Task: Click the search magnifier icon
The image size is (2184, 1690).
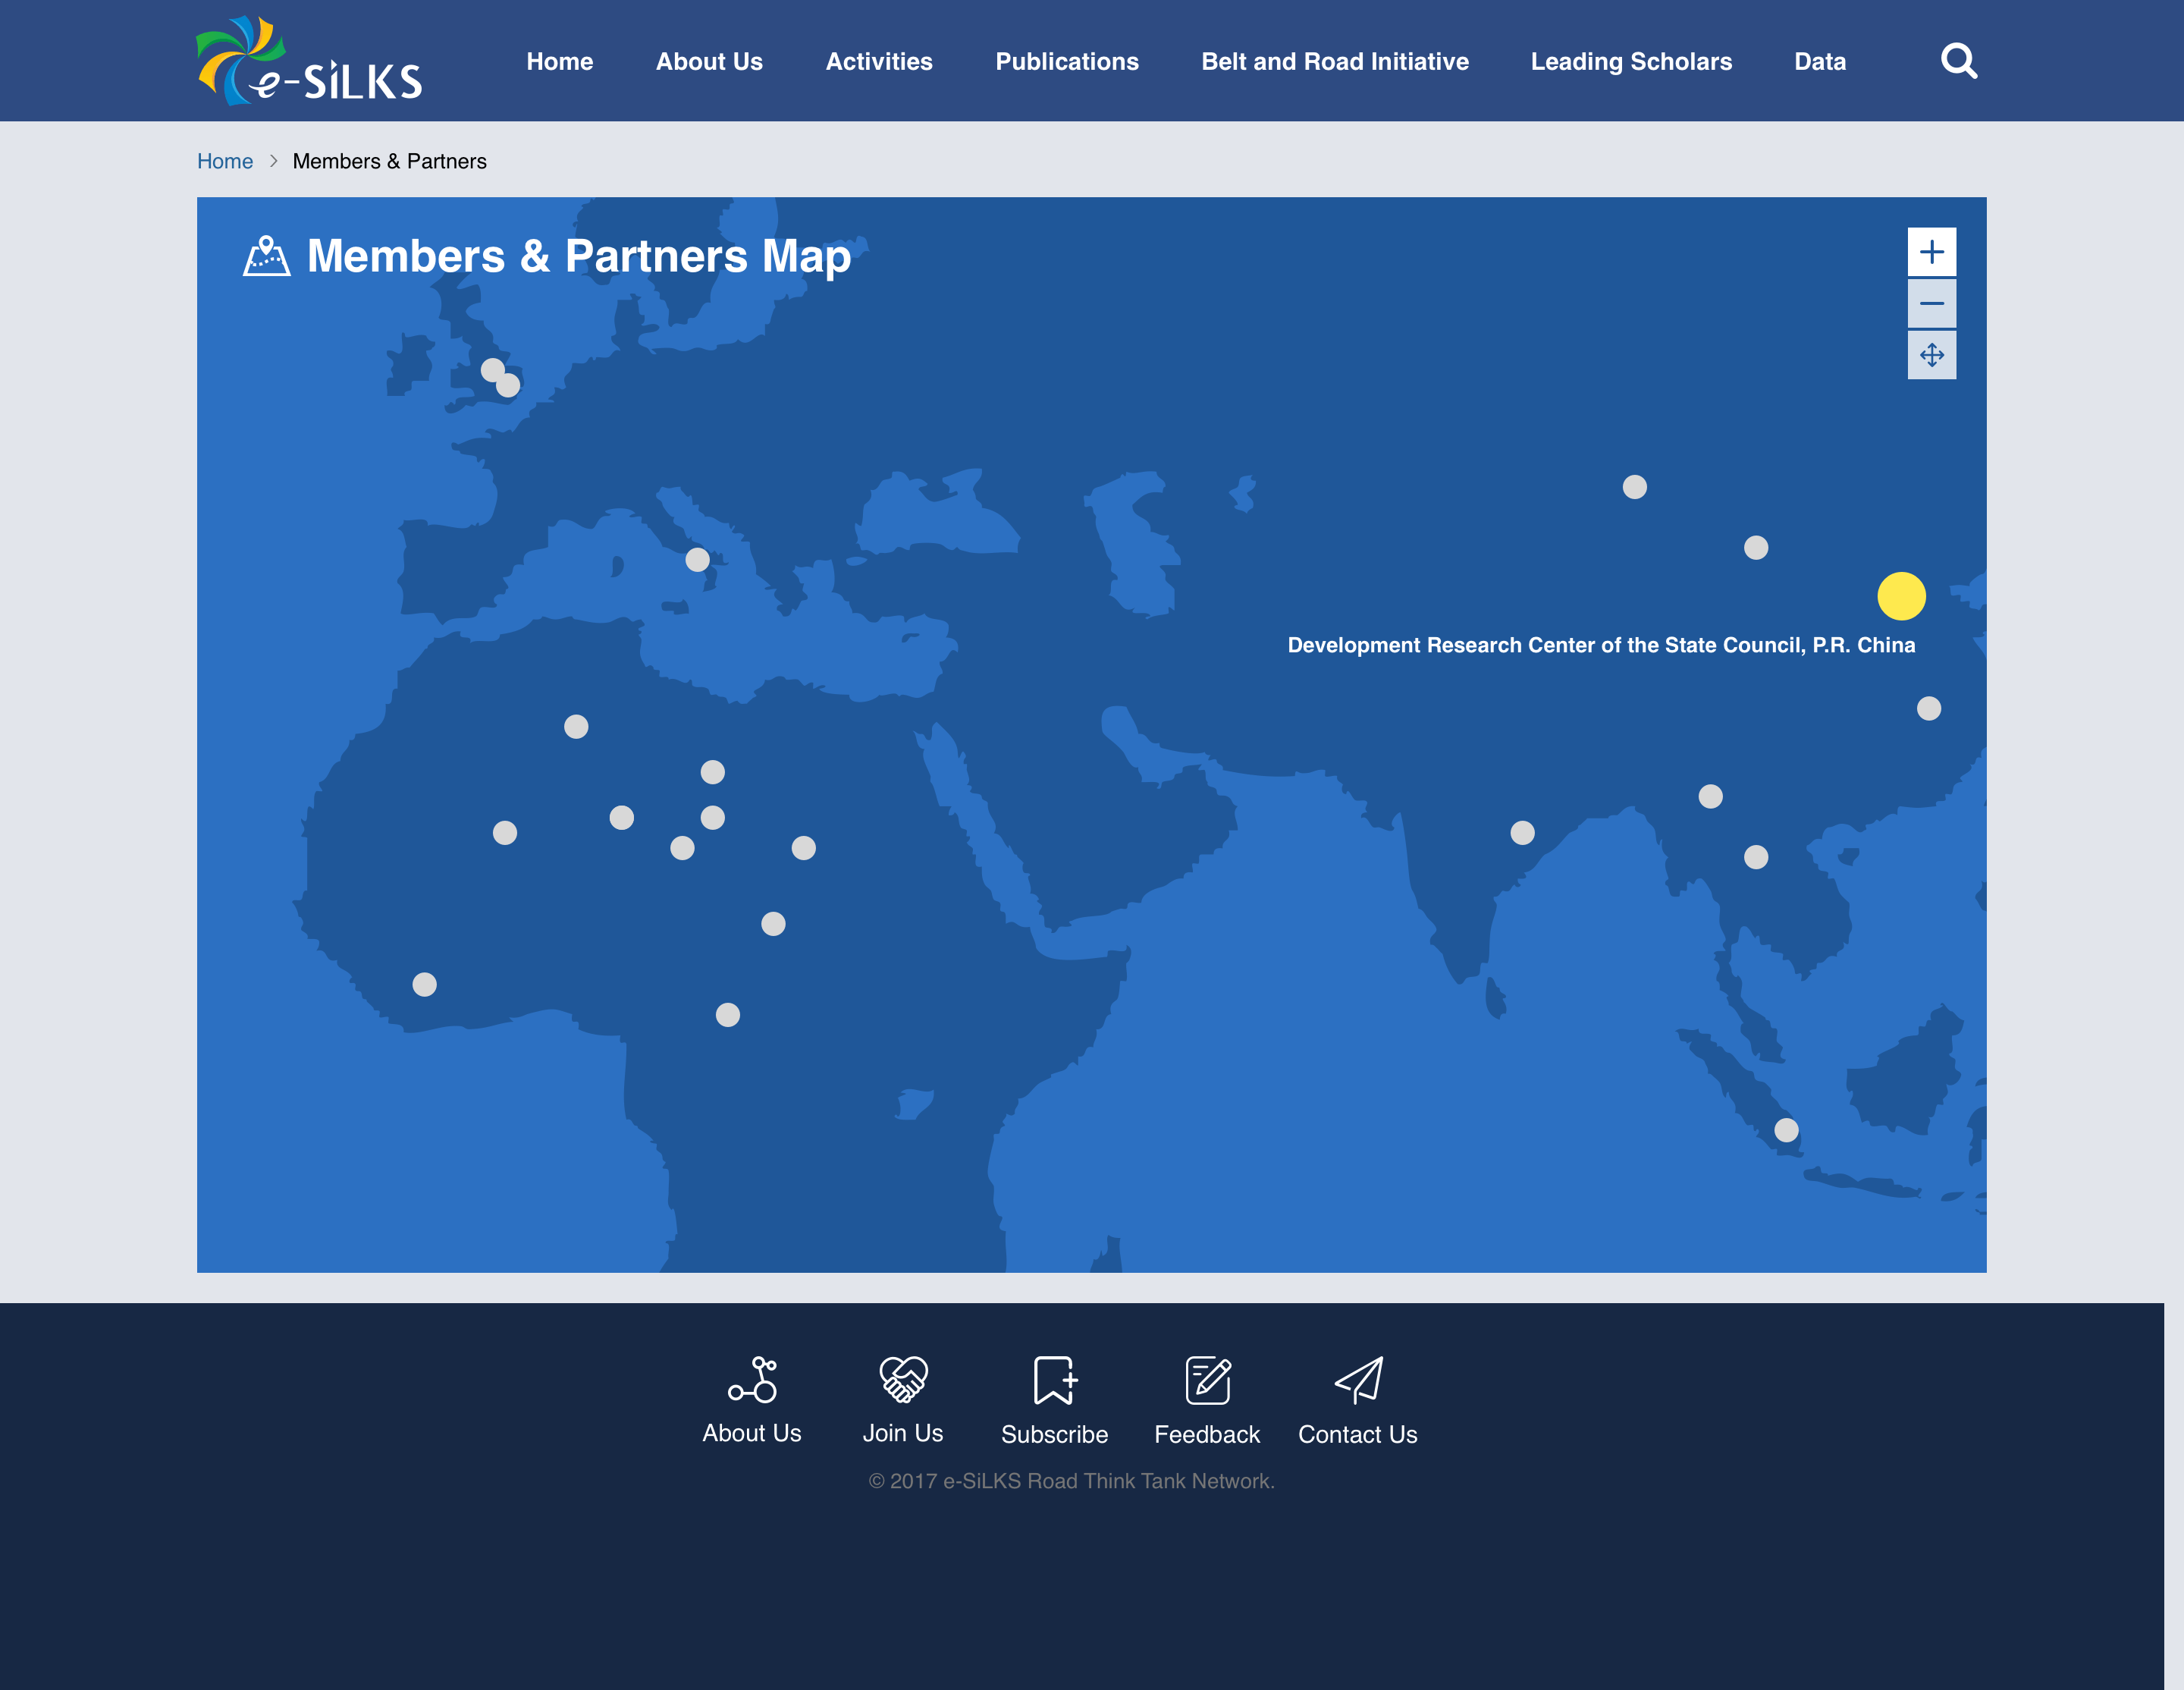Action: coord(1958,61)
